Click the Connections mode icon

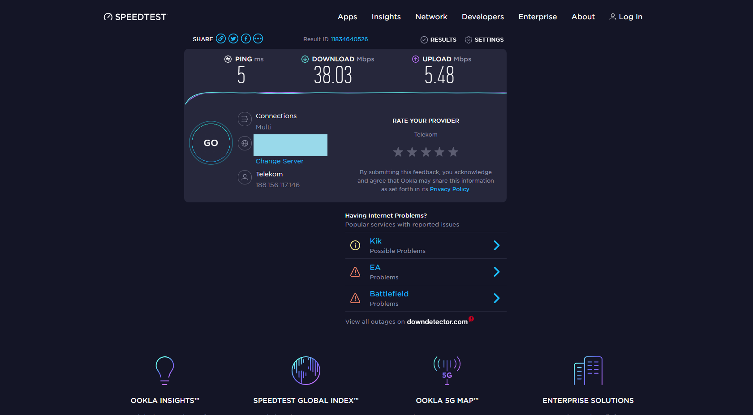pyautogui.click(x=245, y=119)
